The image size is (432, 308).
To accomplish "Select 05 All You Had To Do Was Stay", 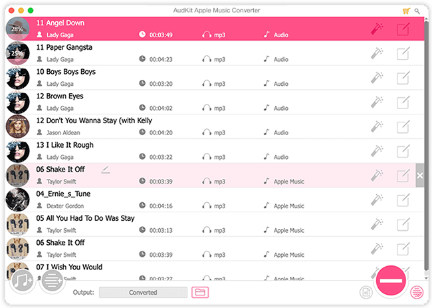I will point(86,218).
